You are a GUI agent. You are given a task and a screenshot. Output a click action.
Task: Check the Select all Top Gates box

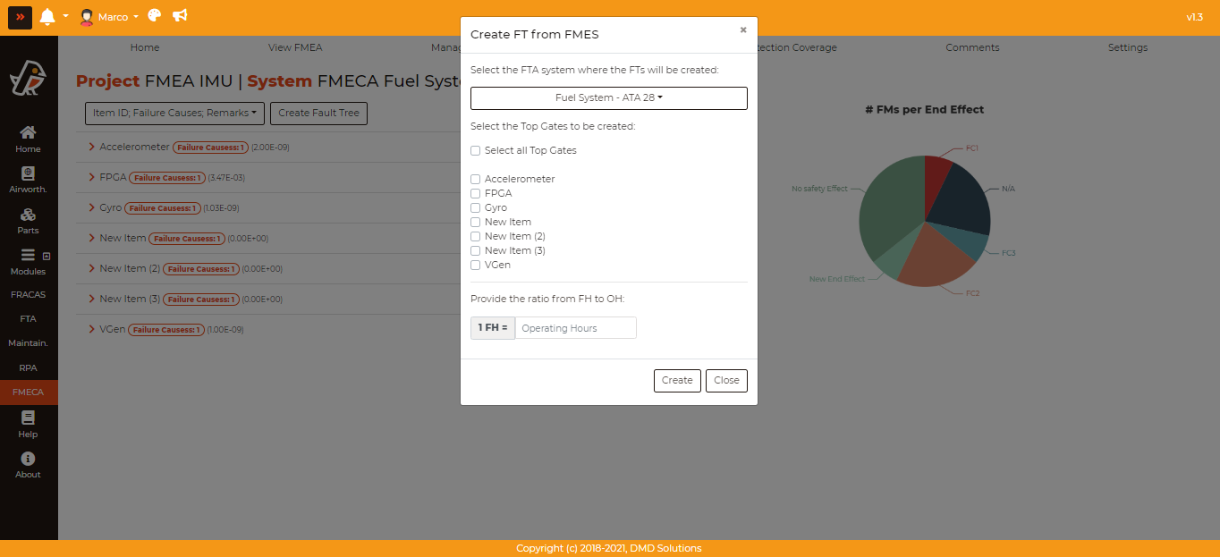click(476, 150)
